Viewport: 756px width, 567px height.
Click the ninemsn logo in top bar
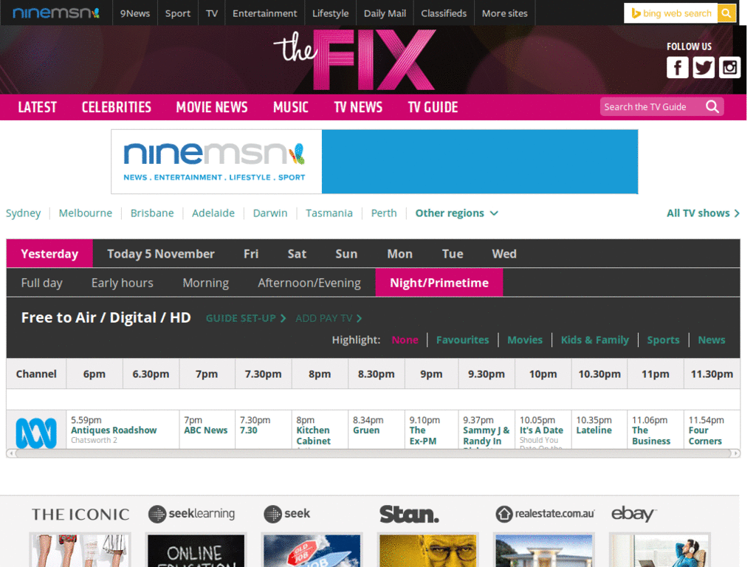click(x=56, y=13)
